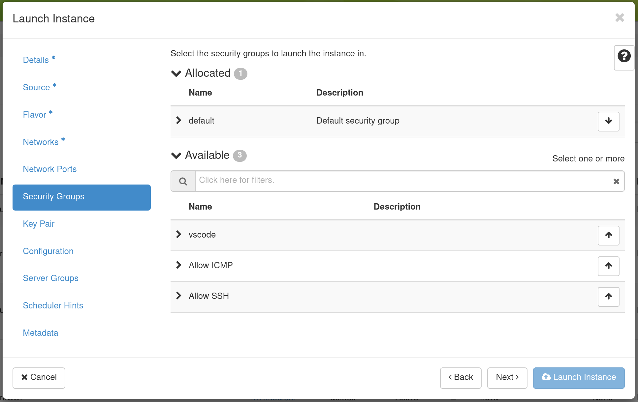Click the Next button
Viewport: 638px width, 402px height.
click(x=507, y=378)
